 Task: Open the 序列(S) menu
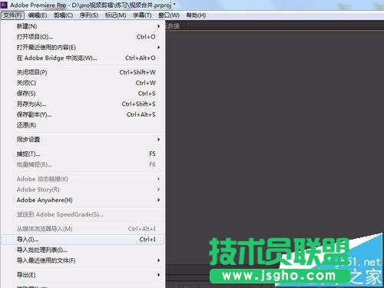pyautogui.click(x=89, y=15)
